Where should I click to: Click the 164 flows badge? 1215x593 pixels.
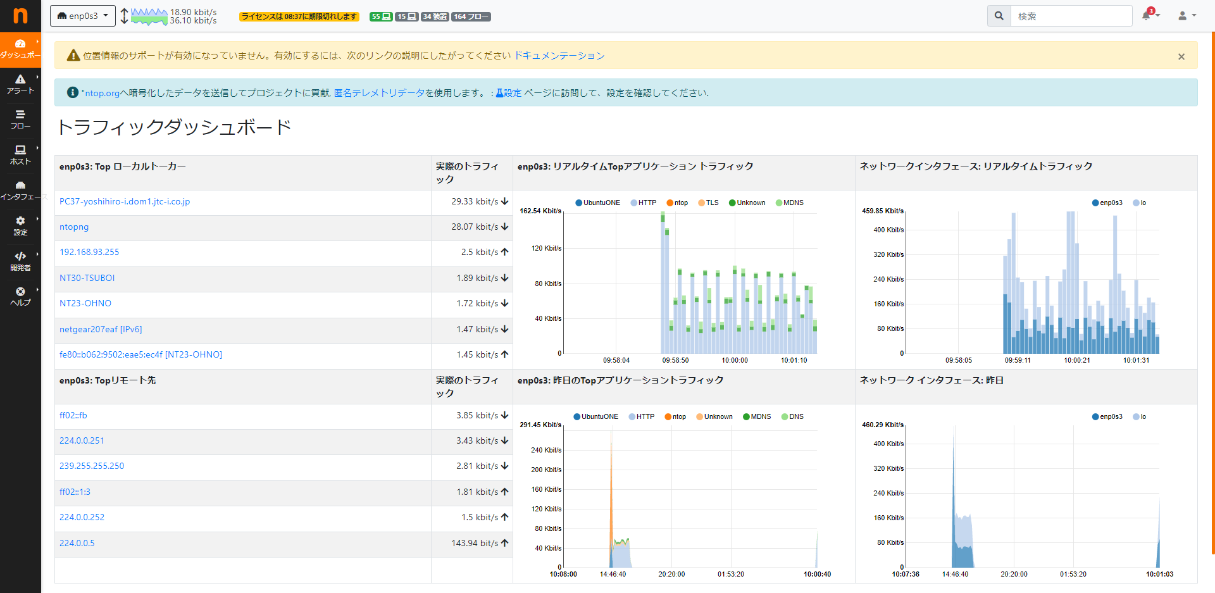471,16
